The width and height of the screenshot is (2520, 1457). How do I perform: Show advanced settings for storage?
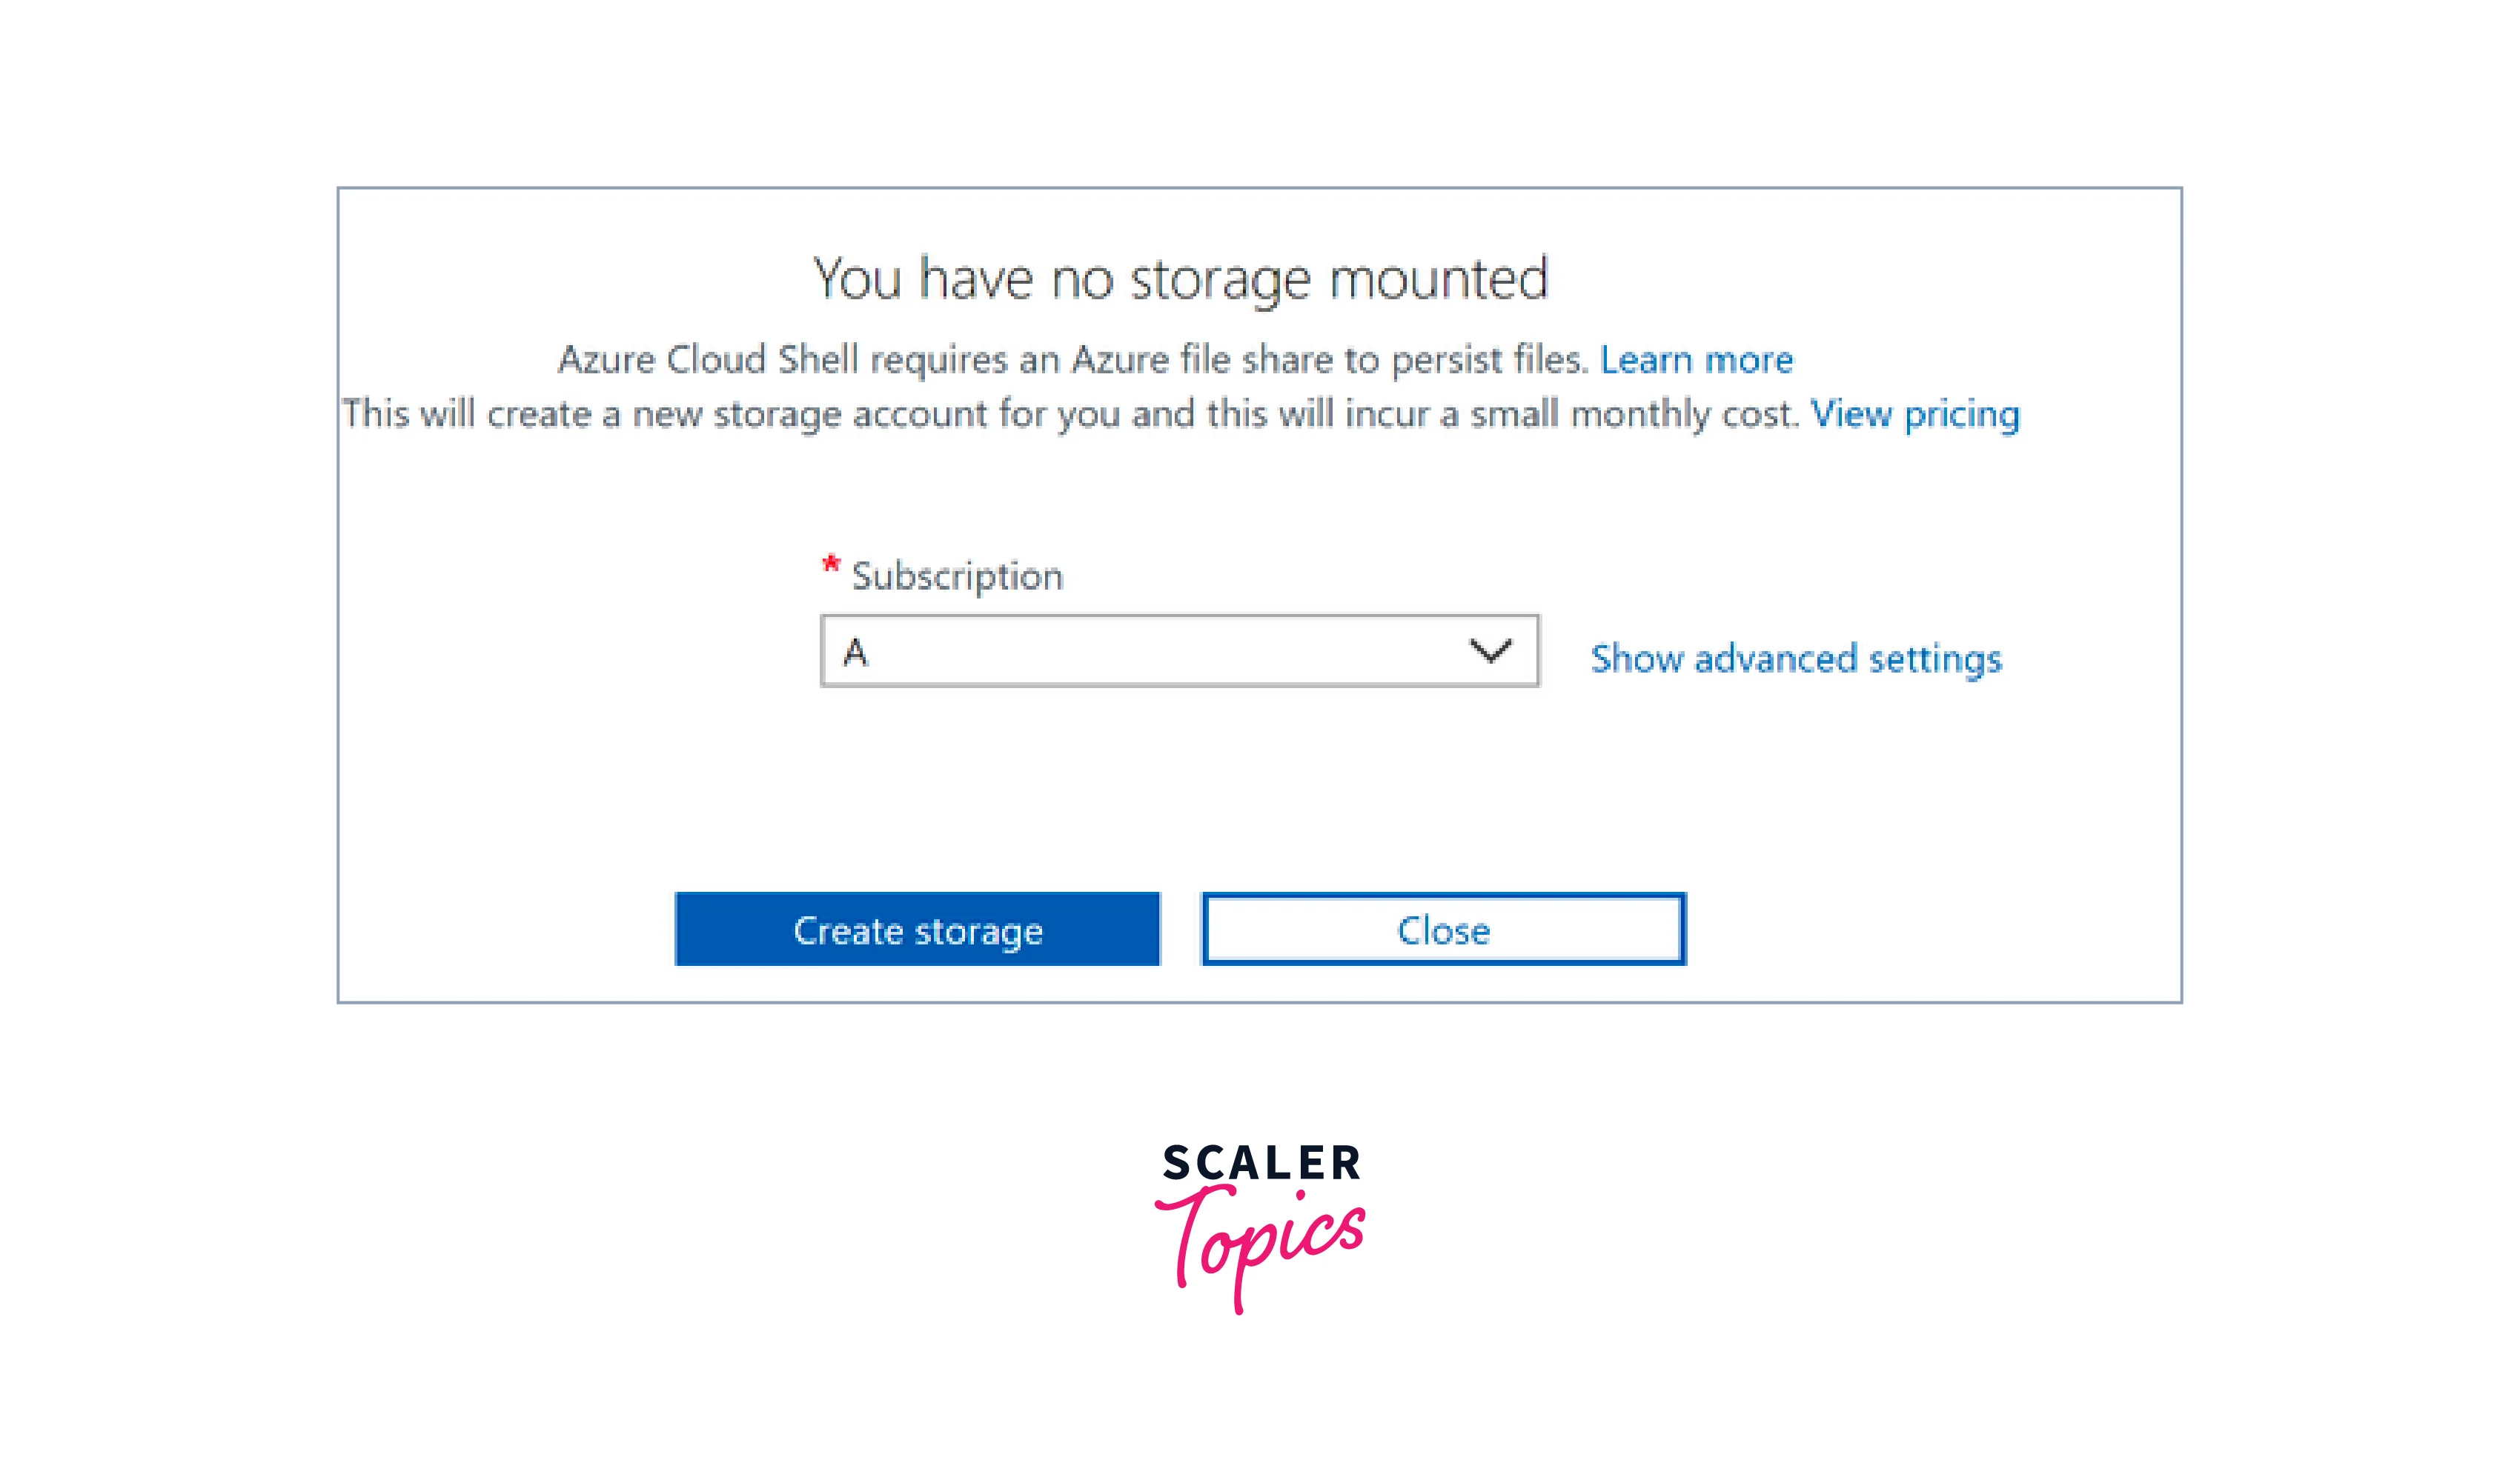tap(1796, 659)
